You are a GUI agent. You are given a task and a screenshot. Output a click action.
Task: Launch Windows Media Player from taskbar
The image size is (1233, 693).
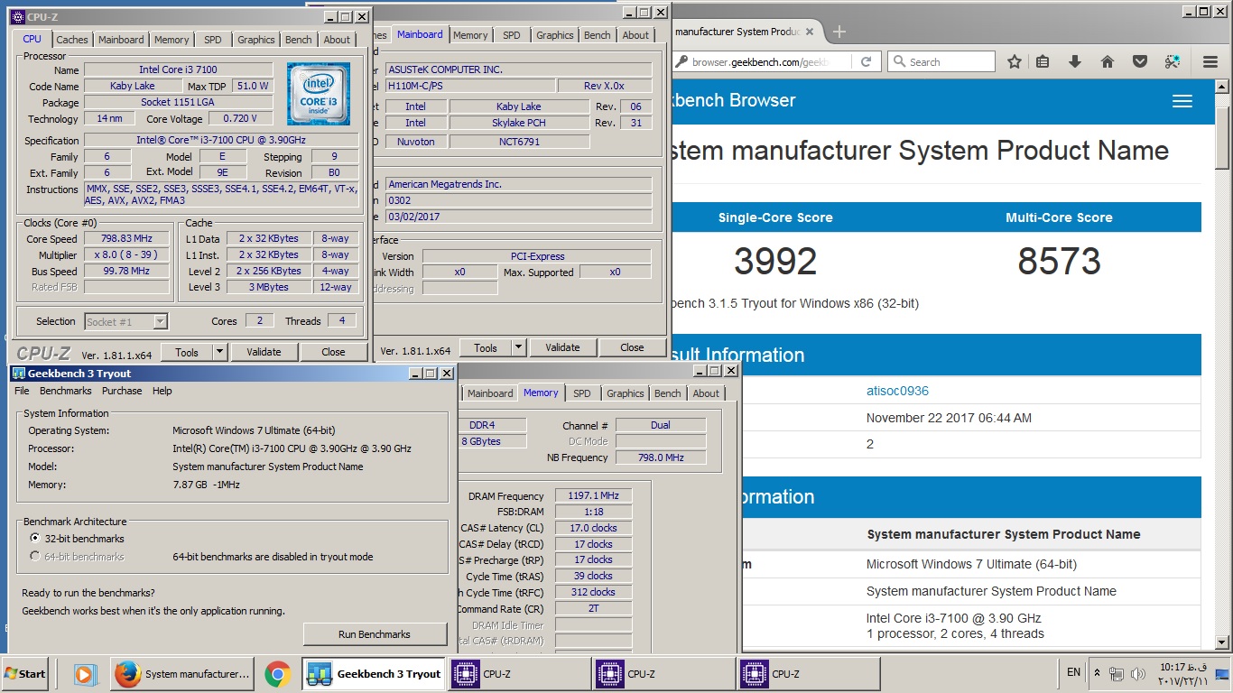tap(84, 673)
